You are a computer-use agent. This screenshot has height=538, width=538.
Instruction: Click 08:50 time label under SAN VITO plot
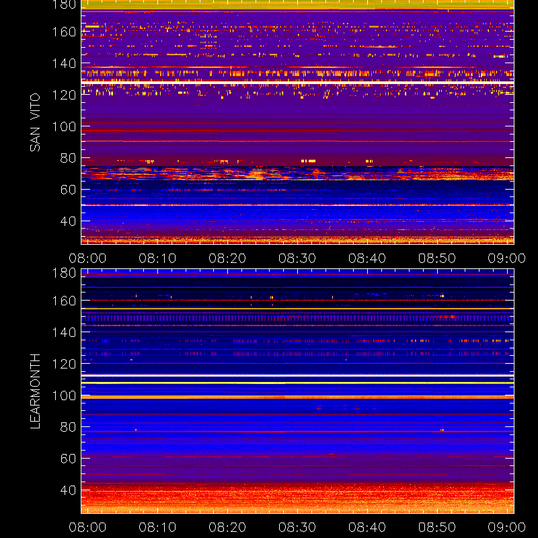[x=437, y=258]
